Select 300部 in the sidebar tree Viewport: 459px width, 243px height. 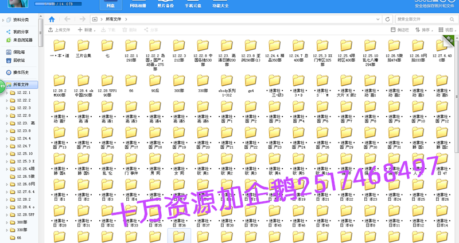(22, 222)
